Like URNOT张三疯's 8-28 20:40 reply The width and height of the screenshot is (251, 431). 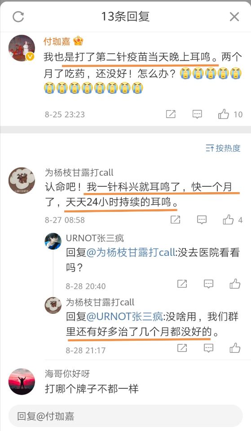pos(235,284)
